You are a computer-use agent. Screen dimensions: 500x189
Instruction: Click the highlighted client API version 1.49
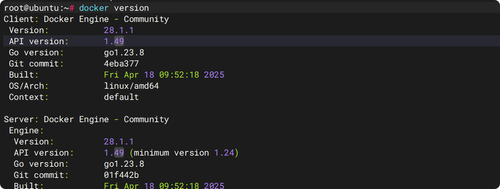click(114, 41)
